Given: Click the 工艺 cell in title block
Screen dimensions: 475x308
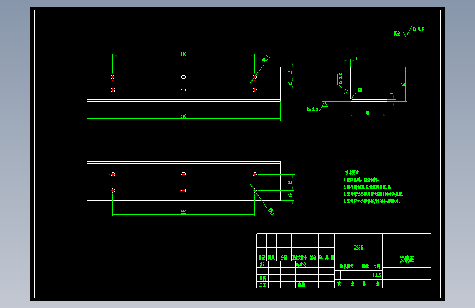Looking at the screenshot, I should click(x=262, y=285).
